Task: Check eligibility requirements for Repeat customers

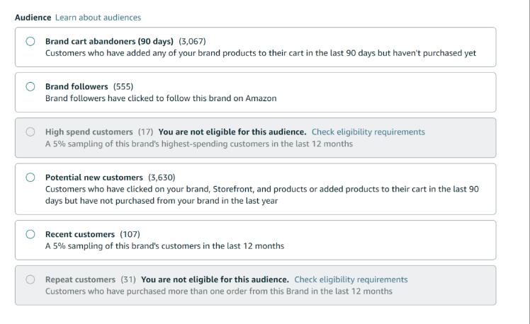Action: tap(351, 279)
